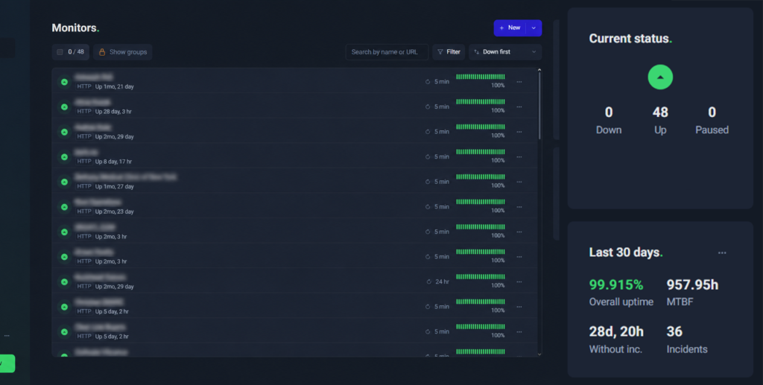The width and height of the screenshot is (763, 385).
Task: Click uptime bar of the 24 hr interval monitor
Action: coord(481,276)
